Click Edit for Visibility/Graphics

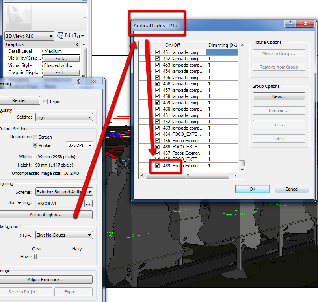pos(61,59)
